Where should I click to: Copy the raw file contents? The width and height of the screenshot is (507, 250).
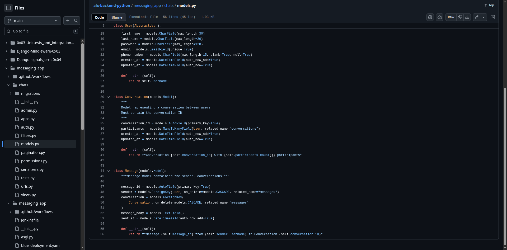(x=460, y=17)
